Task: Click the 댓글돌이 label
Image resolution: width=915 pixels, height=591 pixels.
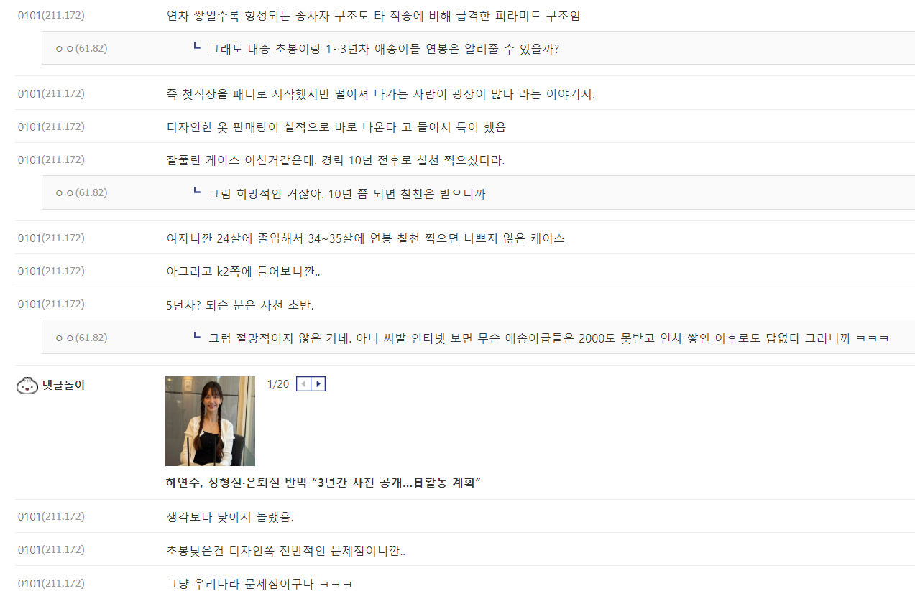Action: (63, 386)
